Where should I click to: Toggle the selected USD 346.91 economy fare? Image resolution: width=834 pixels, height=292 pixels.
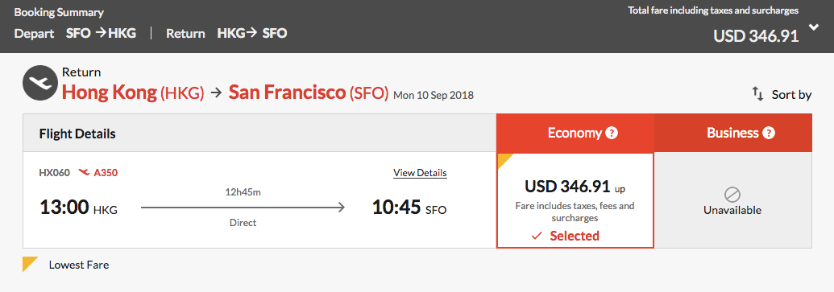(575, 200)
